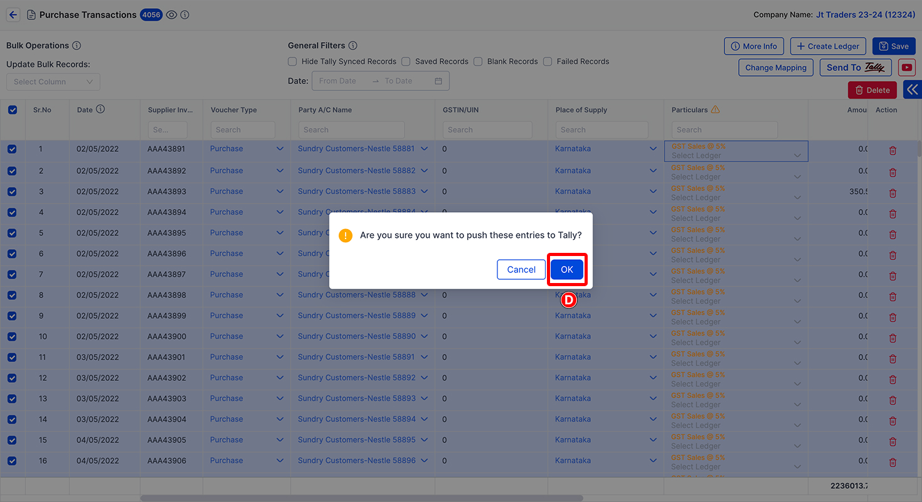This screenshot has width=922, height=502.
Task: Click the Change Mapping button
Action: [776, 68]
